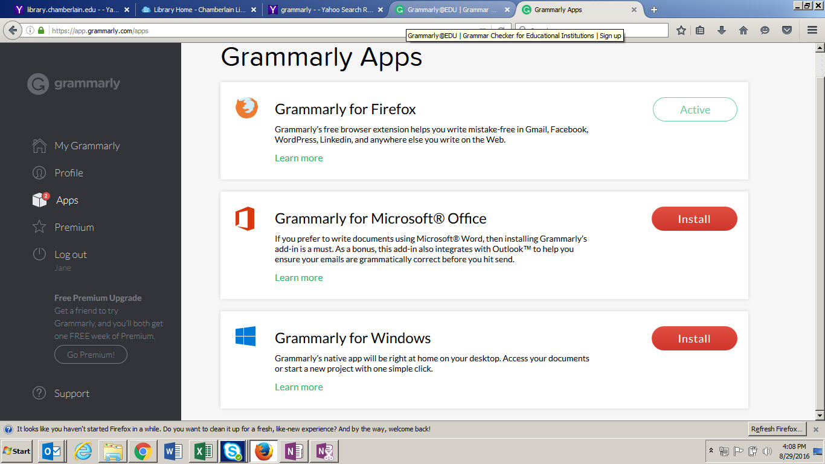Click the smiley face toolbar icon
The height and width of the screenshot is (464, 825).
[765, 30]
